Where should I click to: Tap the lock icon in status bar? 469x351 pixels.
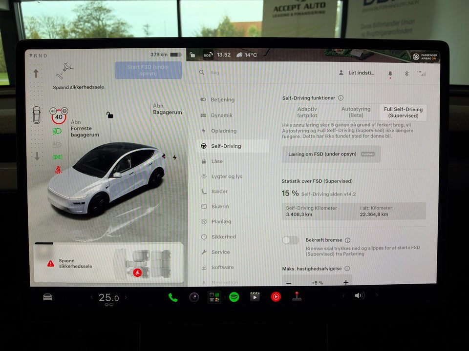(x=192, y=55)
